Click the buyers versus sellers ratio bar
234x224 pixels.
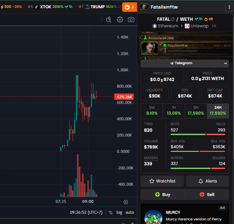[x=198, y=168]
